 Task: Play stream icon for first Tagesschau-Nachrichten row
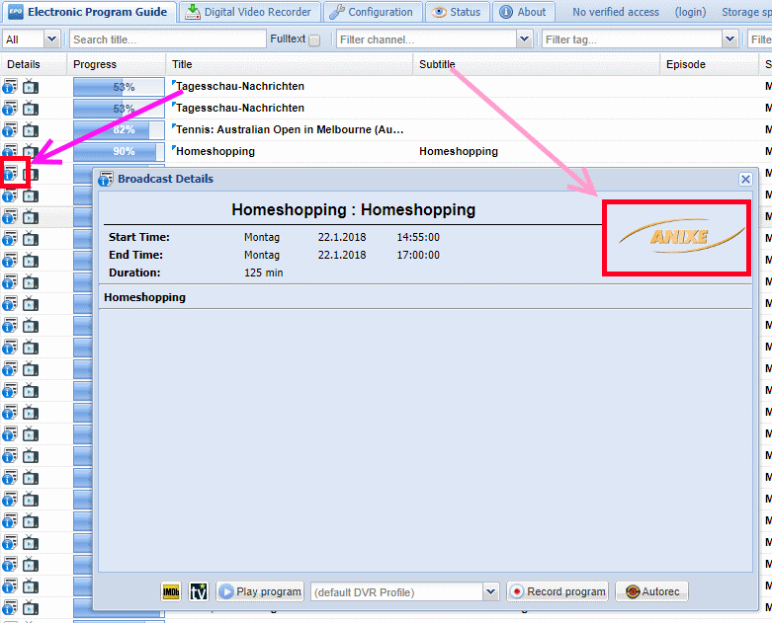tap(31, 87)
